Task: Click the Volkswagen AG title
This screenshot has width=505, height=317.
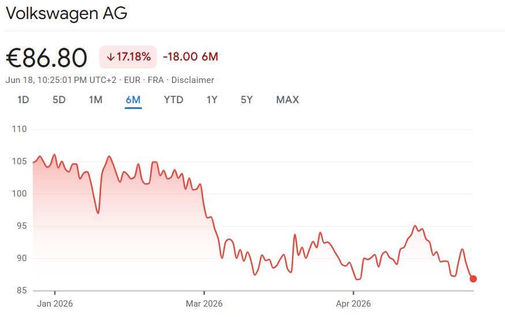Action: [x=67, y=13]
